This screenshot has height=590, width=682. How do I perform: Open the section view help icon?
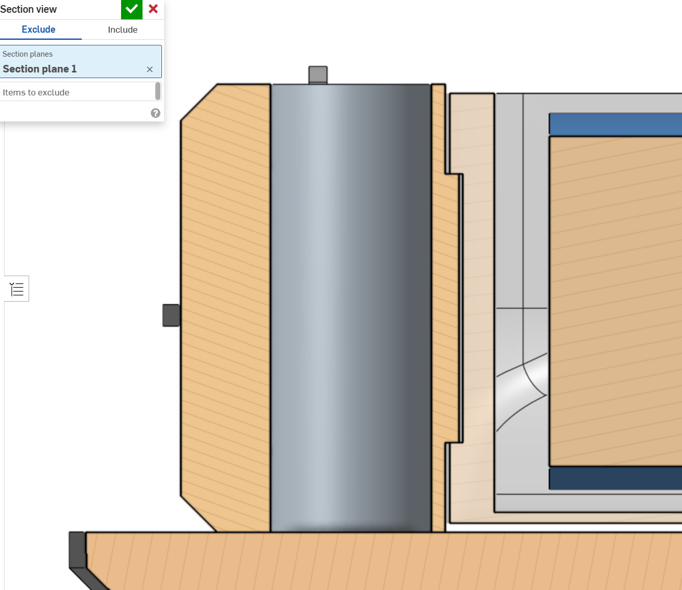[155, 113]
